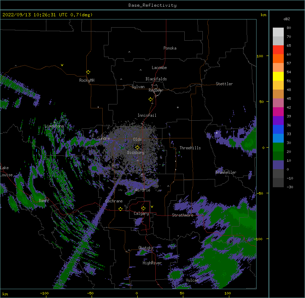Click the yellow diamond marker above the Calgary label
Viewport: 305px width, 298px height.
point(143,208)
